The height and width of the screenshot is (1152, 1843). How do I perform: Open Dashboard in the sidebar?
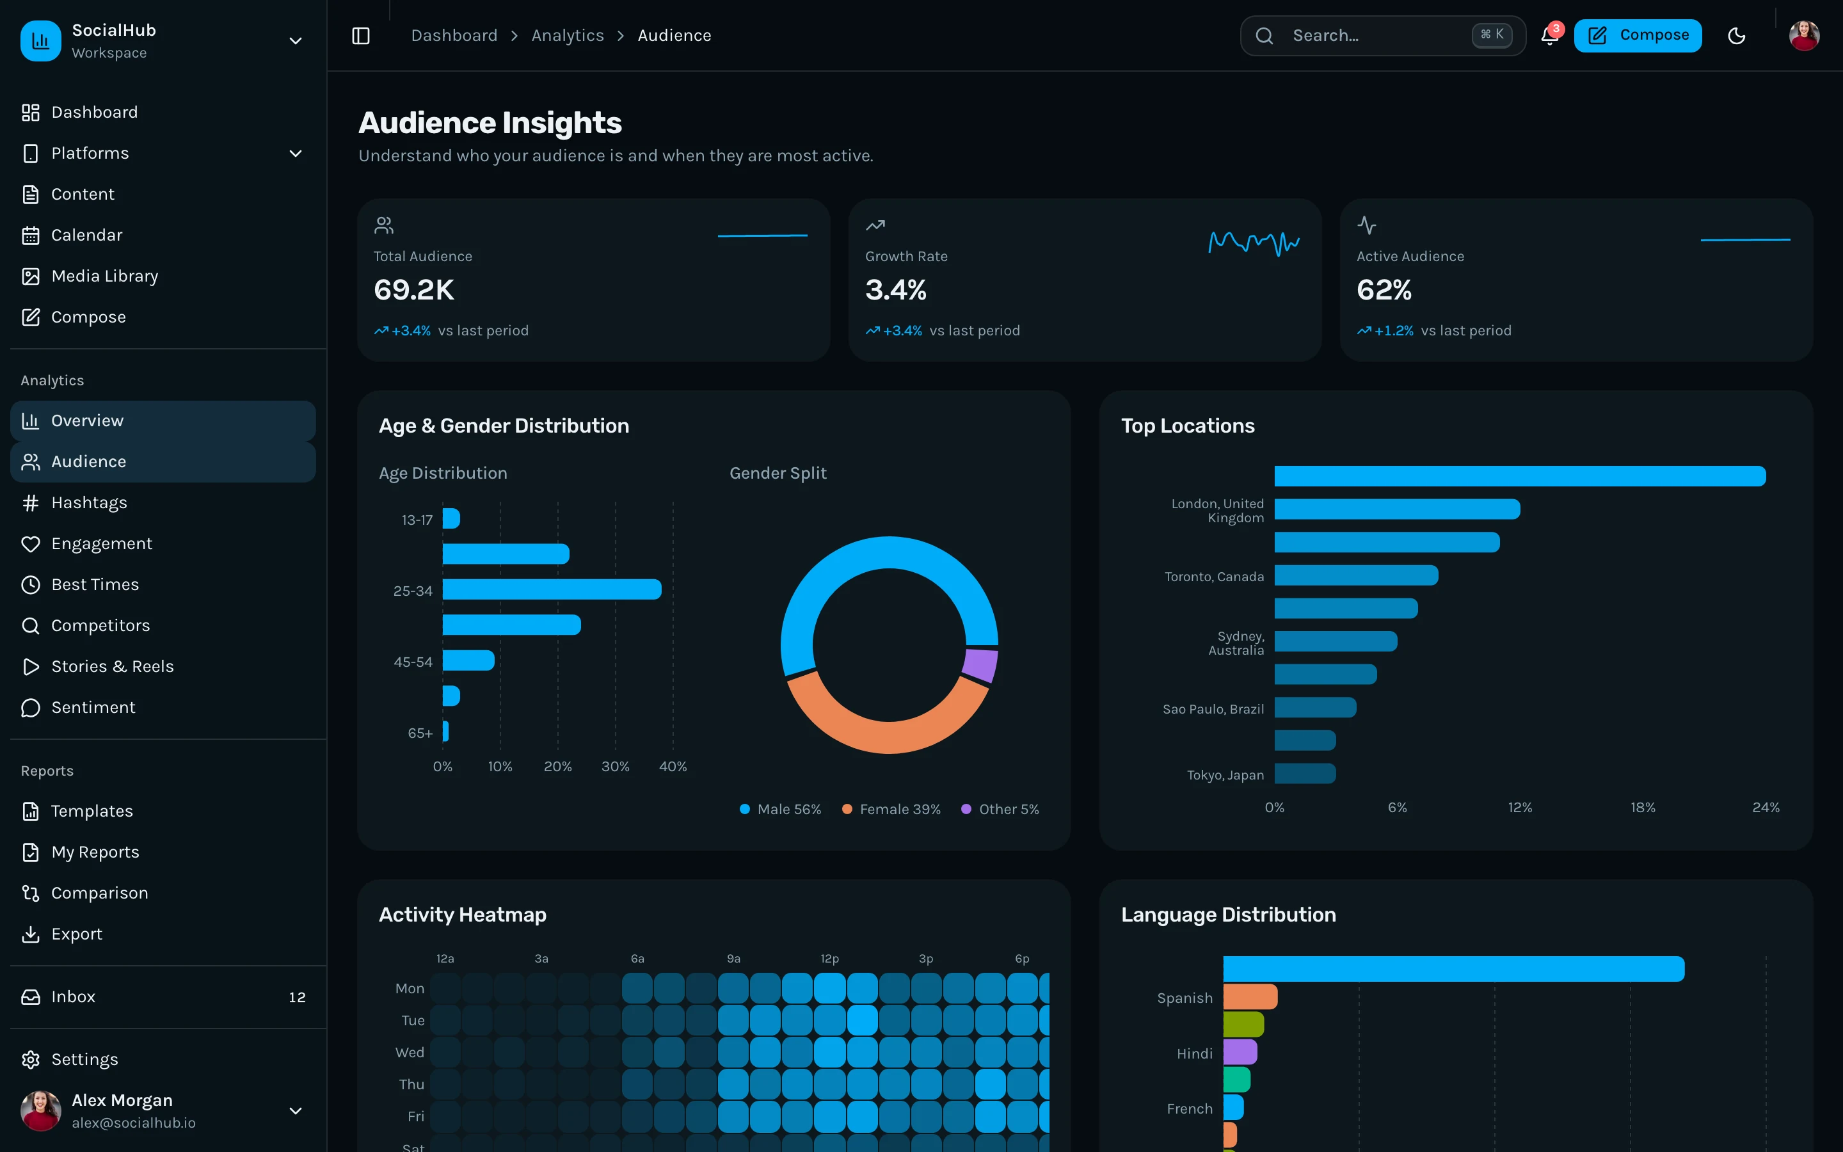click(163, 113)
